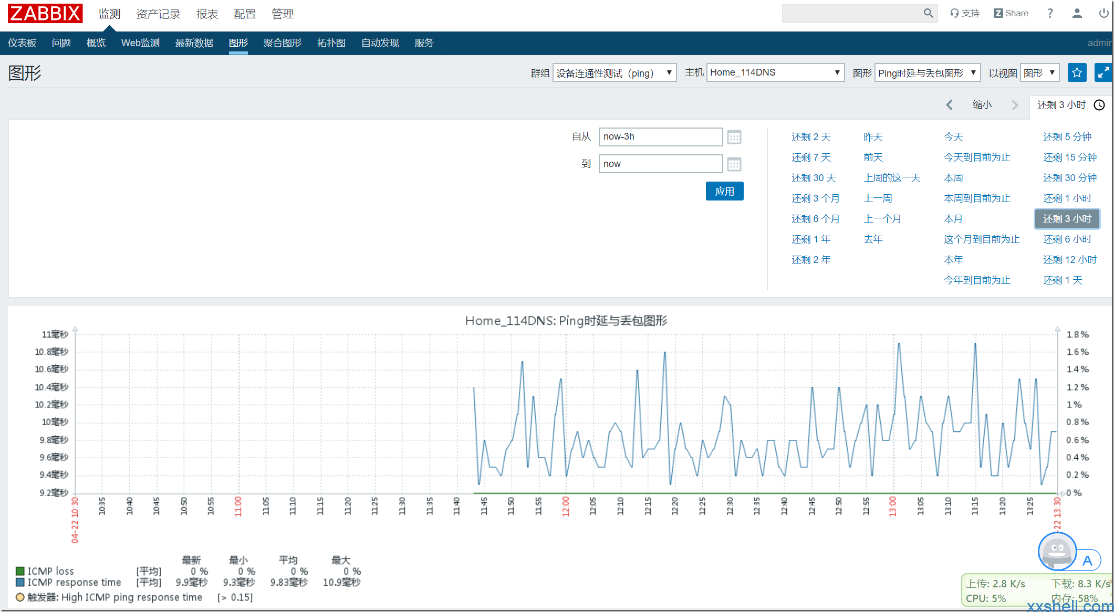Screen dimensions: 1114x612
Task: Shift time range forward arrow
Action: tap(1015, 105)
